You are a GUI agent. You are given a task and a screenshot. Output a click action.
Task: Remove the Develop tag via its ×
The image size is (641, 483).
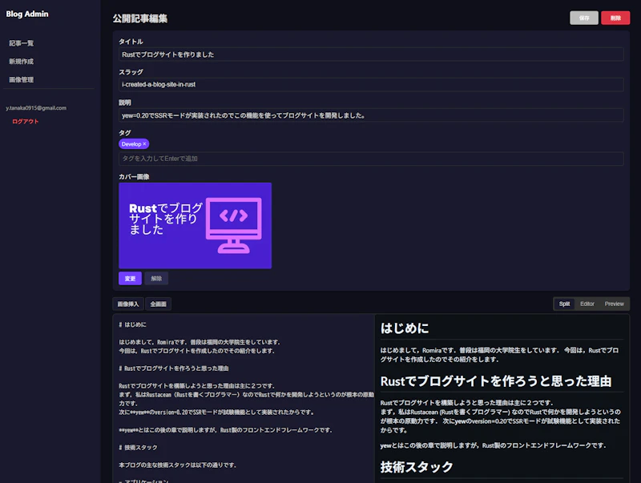[144, 144]
